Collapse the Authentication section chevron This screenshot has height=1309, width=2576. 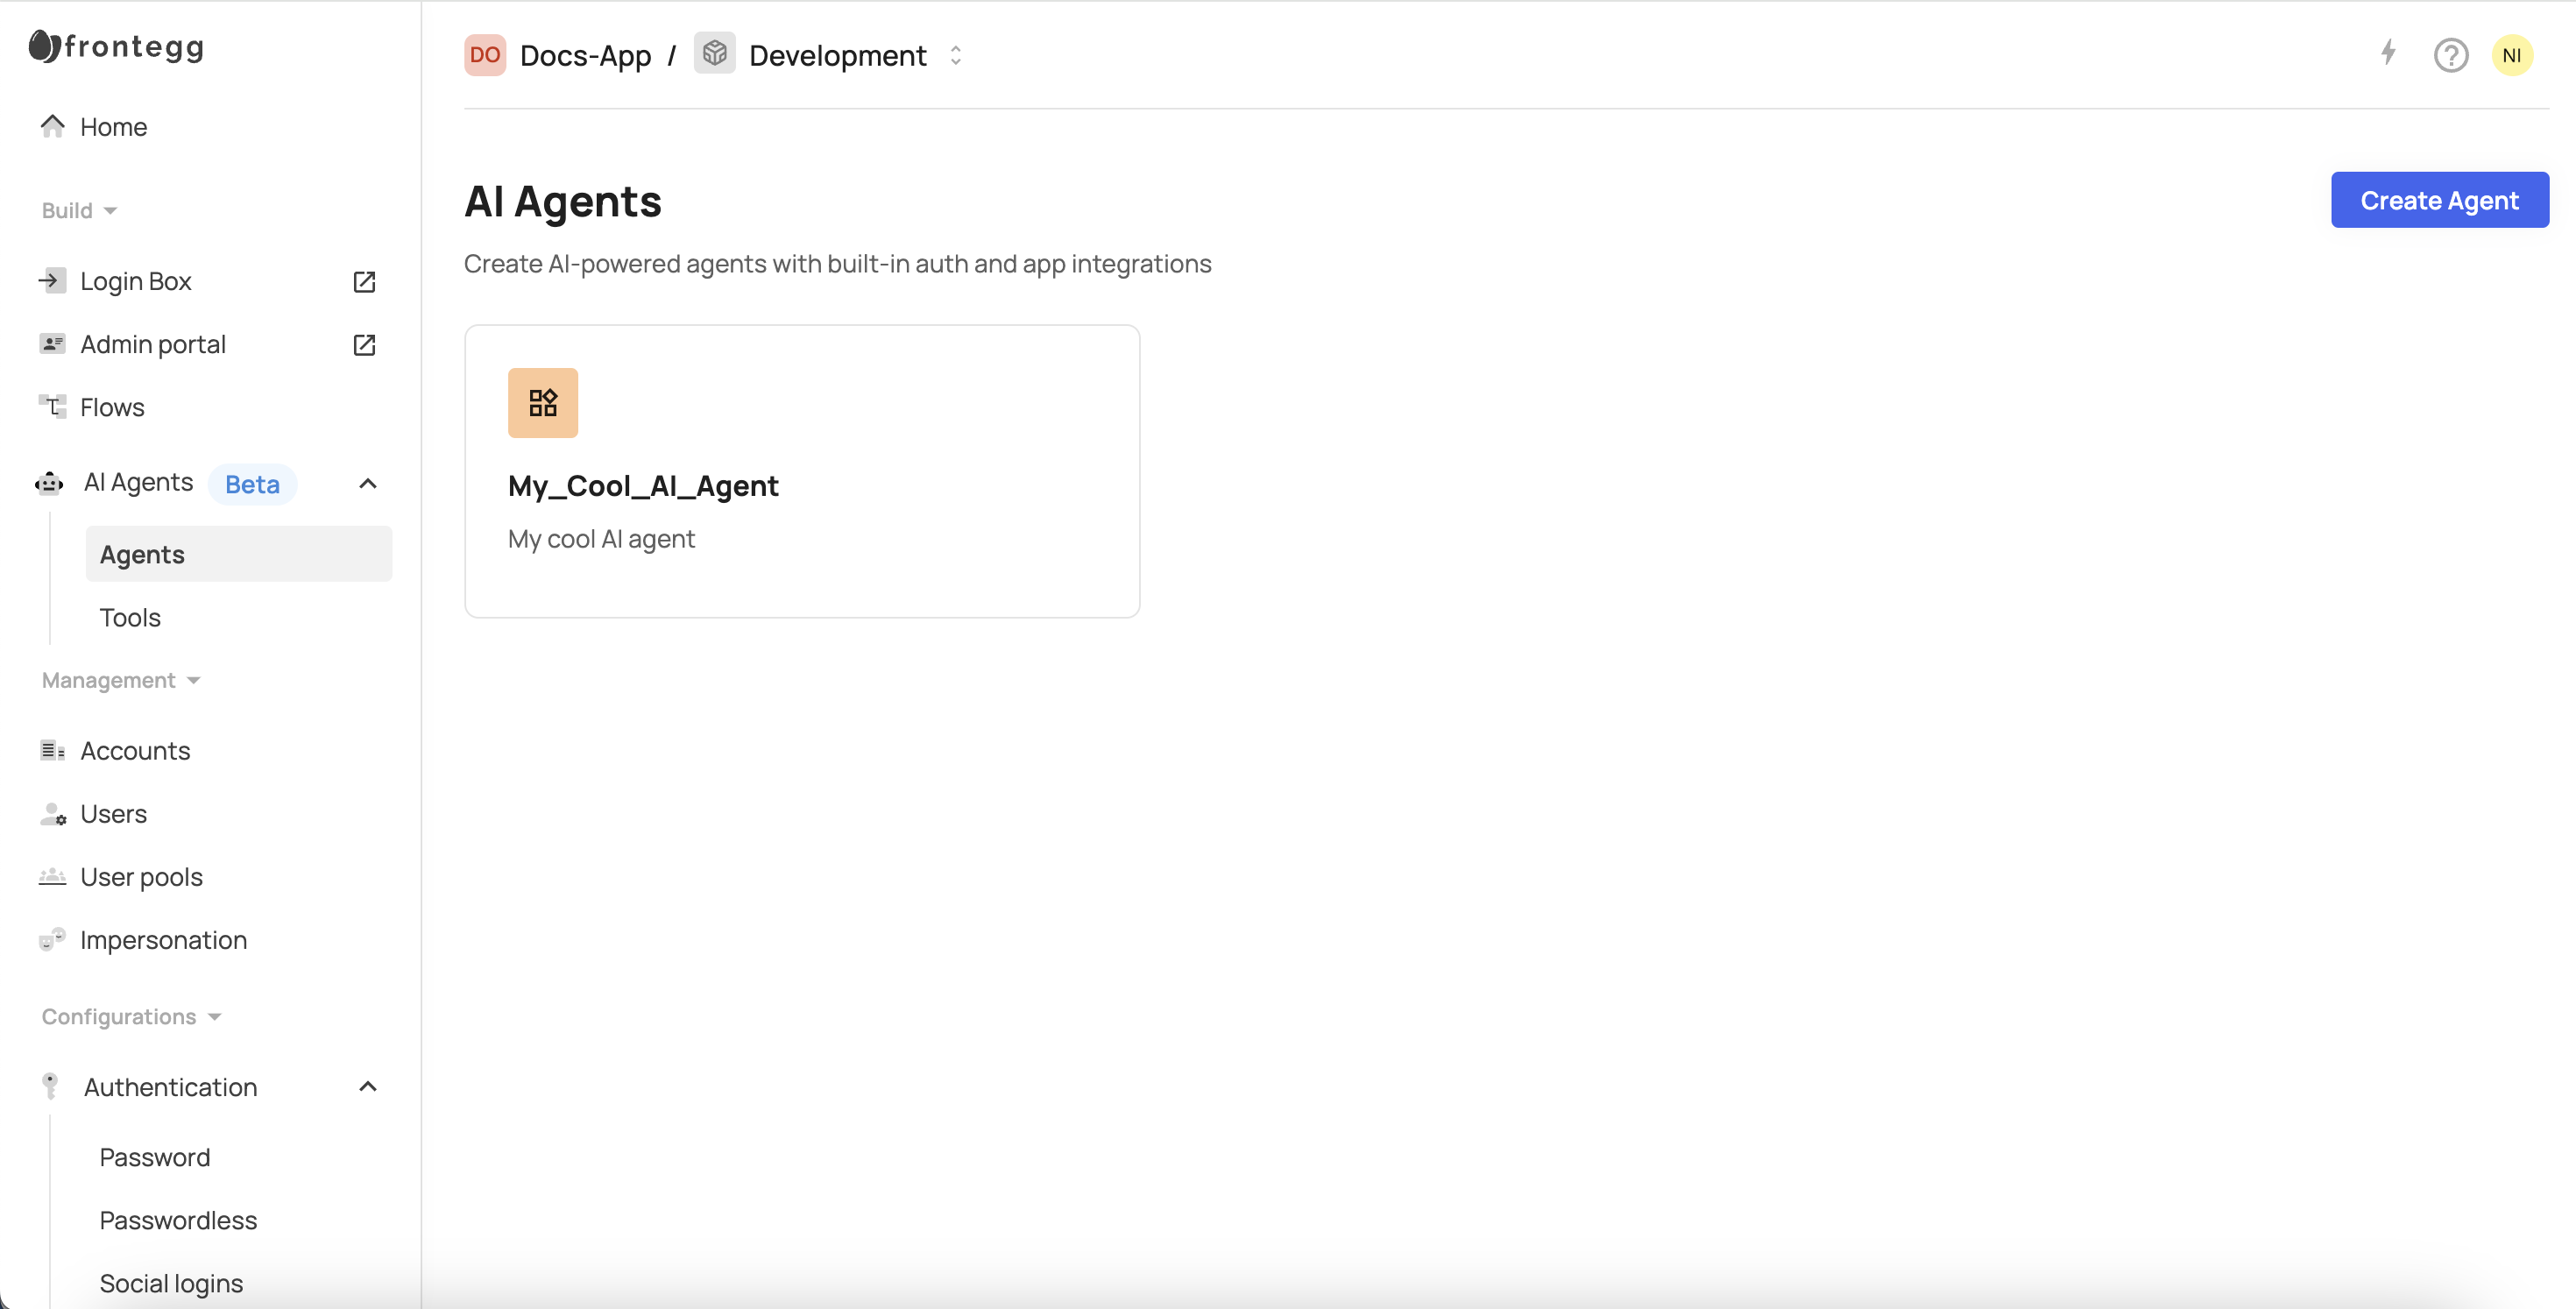coord(368,1087)
